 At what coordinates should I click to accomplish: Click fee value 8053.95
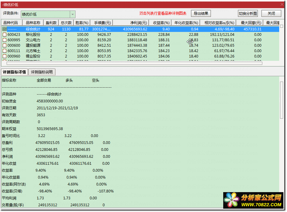tap(104, 51)
